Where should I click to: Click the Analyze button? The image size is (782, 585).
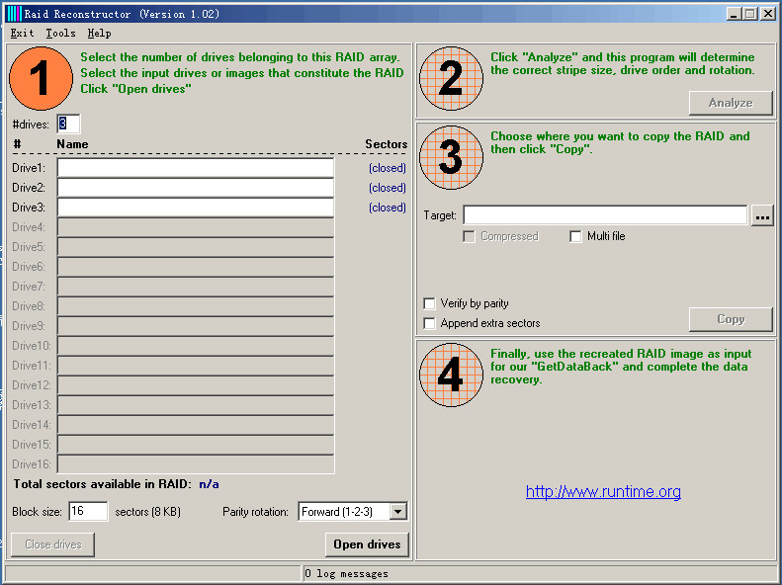[x=731, y=103]
